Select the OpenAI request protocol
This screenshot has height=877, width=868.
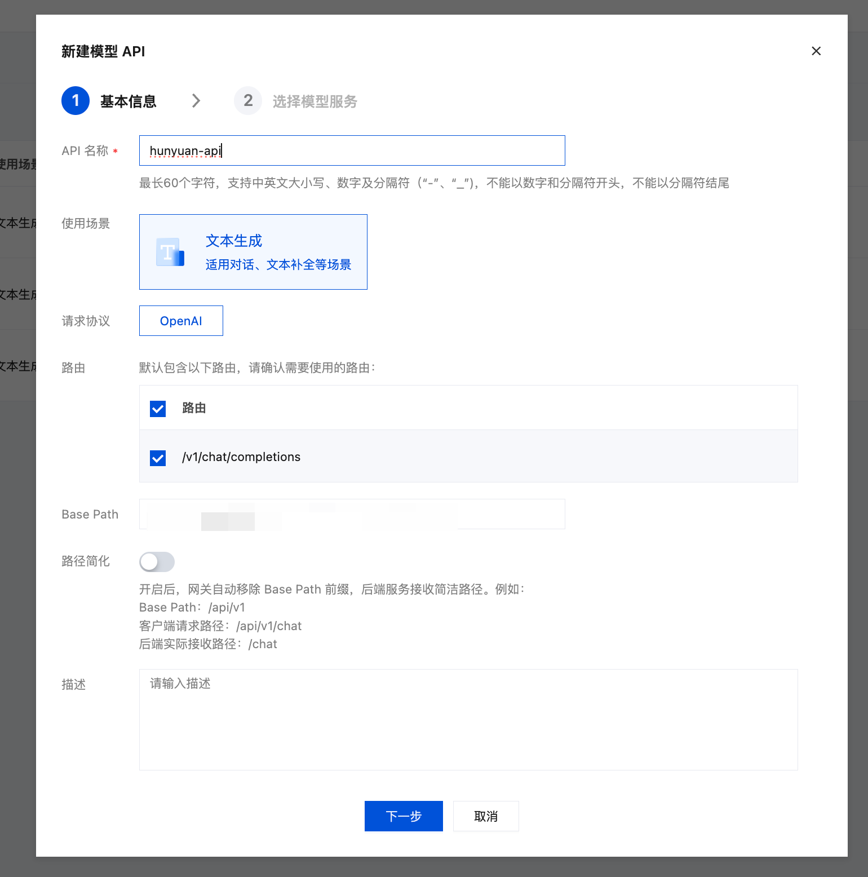[x=181, y=321]
